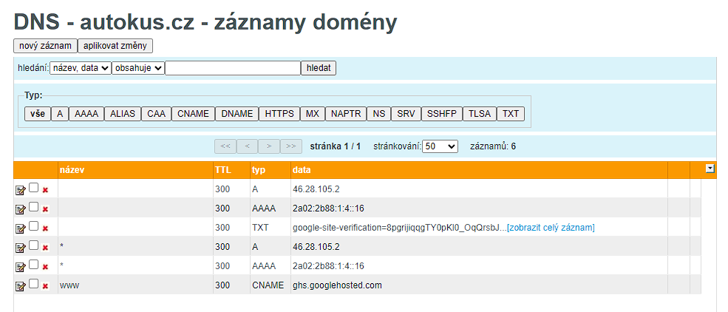The height and width of the screenshot is (312, 728).
Task: Tick the TXT record checkbox
Action: coord(33,227)
